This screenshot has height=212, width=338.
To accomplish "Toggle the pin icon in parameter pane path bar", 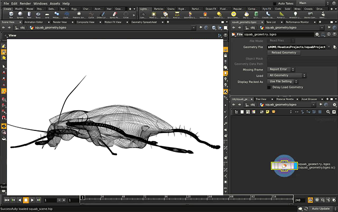I will point(329,27).
